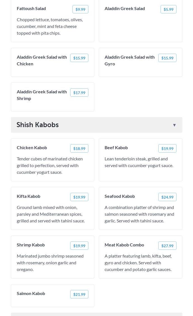Screen dimensions: 193x316
Task: Click the Meat Kabob Combo title
Action: pos(124,245)
